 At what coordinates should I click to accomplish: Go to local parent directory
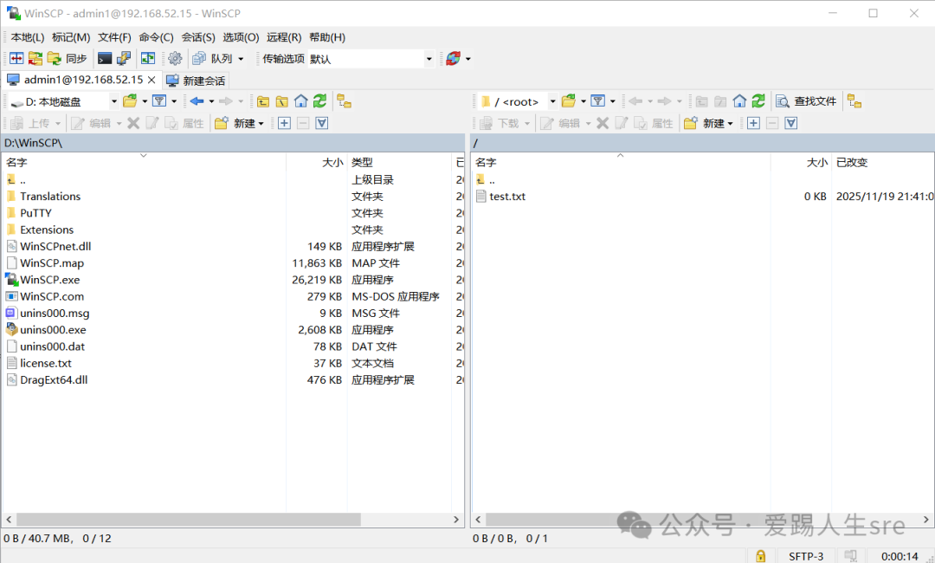click(x=262, y=101)
